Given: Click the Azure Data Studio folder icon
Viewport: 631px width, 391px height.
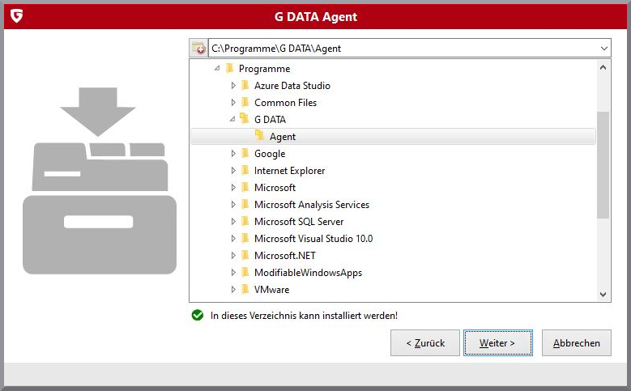Looking at the screenshot, I should [x=245, y=85].
